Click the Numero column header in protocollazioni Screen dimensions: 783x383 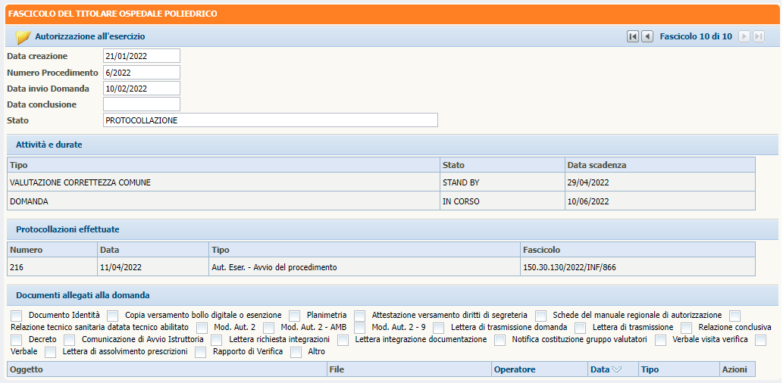point(52,249)
